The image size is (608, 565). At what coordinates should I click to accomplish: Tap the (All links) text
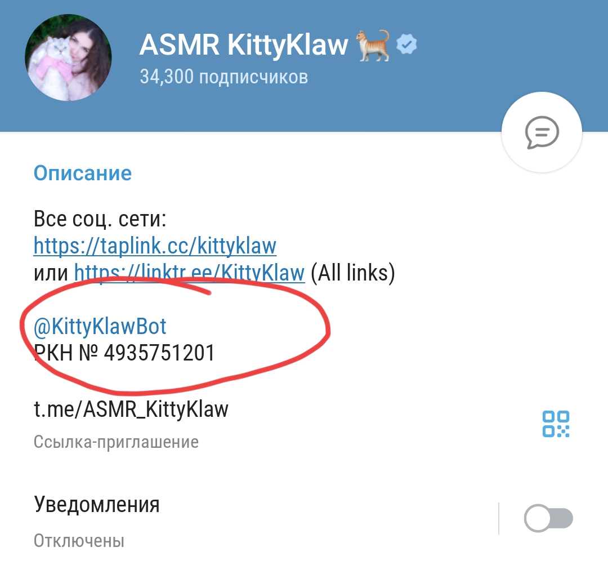(x=353, y=273)
